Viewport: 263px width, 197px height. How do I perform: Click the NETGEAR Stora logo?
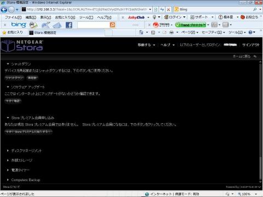coord(22,46)
